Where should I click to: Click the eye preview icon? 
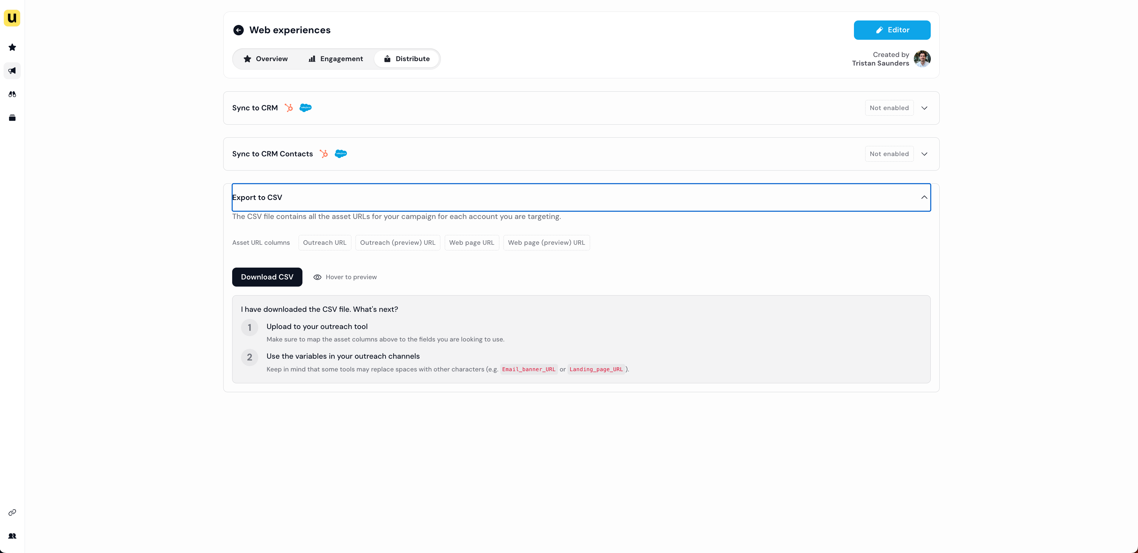[317, 277]
